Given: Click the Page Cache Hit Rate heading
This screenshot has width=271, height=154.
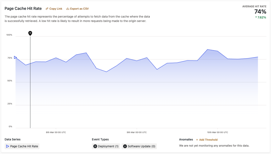Looking at the screenshot, I should tap(23, 8).
